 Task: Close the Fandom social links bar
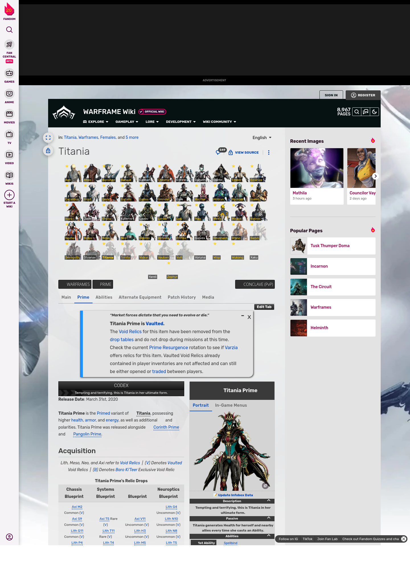[404, 539]
